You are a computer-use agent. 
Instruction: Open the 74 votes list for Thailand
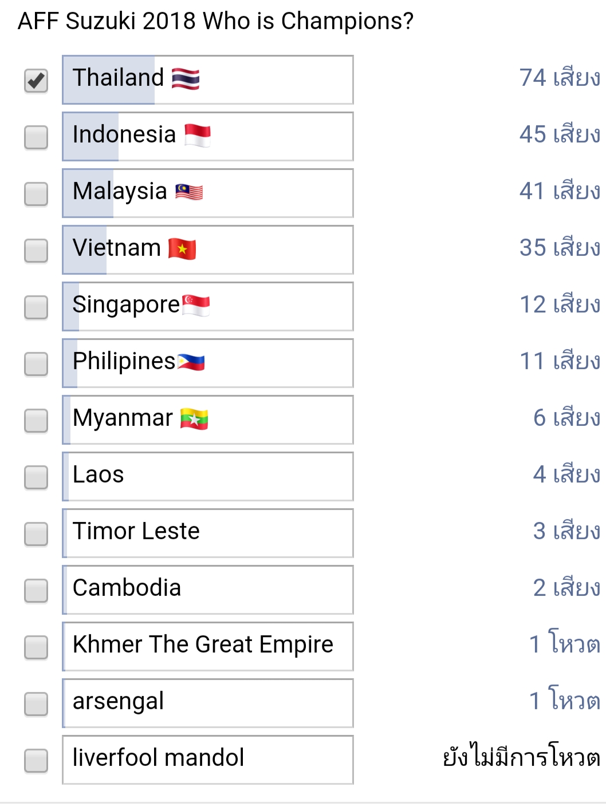tap(560, 78)
